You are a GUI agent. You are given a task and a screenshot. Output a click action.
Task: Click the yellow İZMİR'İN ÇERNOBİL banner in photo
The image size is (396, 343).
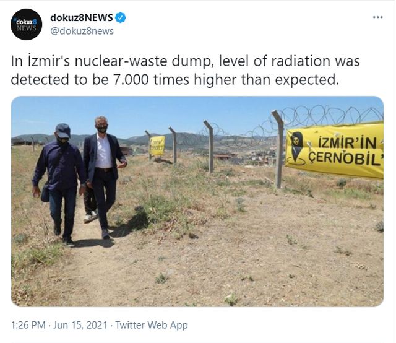334,150
